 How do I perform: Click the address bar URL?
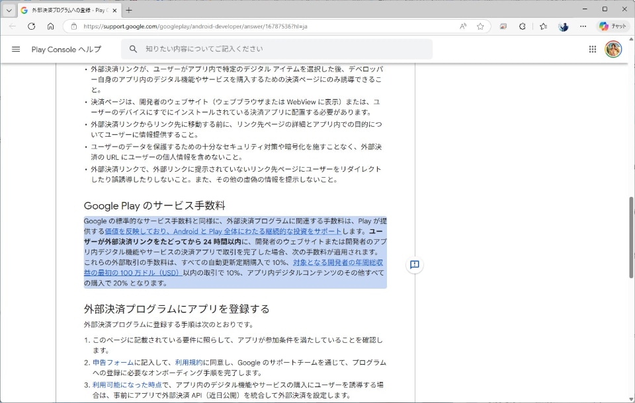pos(195,26)
